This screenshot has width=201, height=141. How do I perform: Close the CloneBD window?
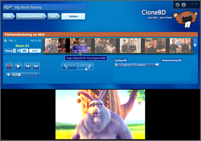(x=196, y=4)
